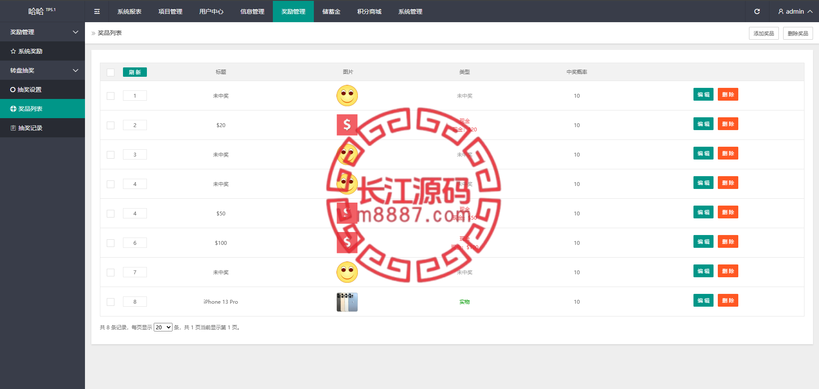The image size is (819, 389).
Task: Open the iPhone 13 Pro prize image
Action: (347, 302)
